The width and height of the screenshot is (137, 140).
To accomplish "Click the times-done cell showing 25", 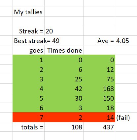I will 64,79.
